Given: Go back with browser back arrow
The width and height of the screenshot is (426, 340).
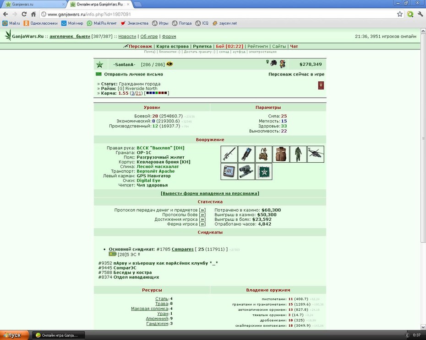Looking at the screenshot, I should (5, 14).
